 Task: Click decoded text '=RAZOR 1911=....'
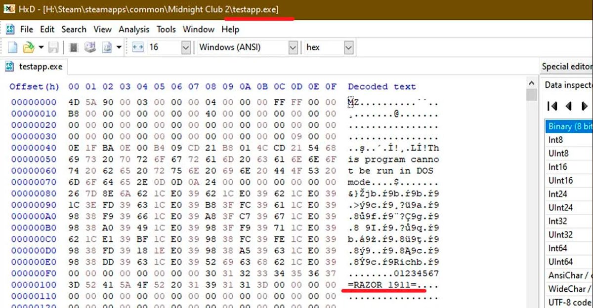point(393,284)
